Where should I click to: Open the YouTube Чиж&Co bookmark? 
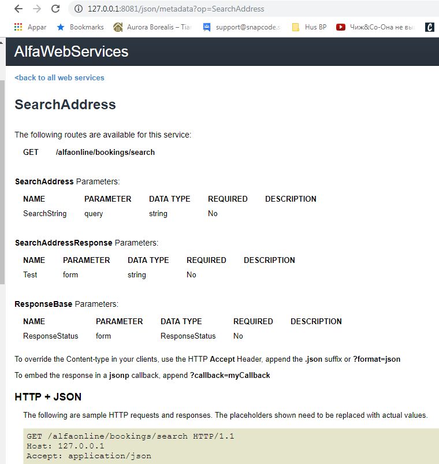tap(375, 27)
